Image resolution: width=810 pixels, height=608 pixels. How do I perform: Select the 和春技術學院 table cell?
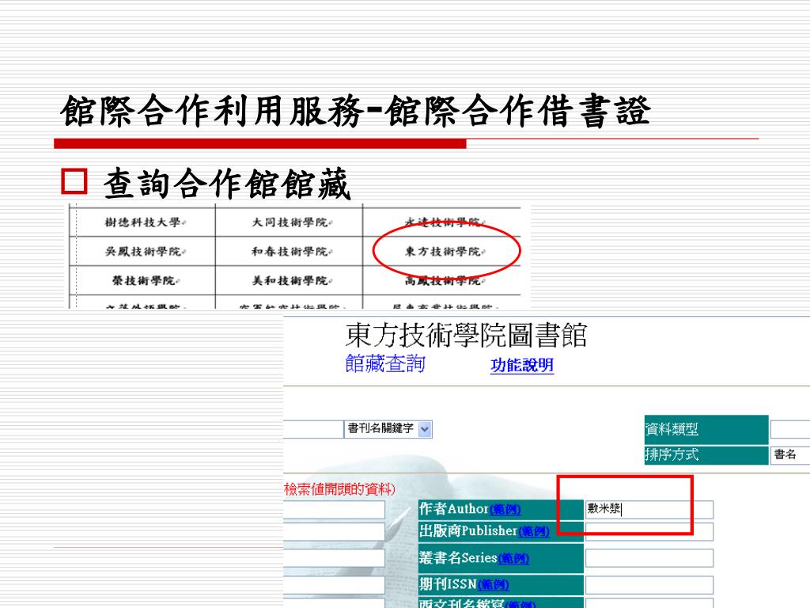[x=290, y=252]
